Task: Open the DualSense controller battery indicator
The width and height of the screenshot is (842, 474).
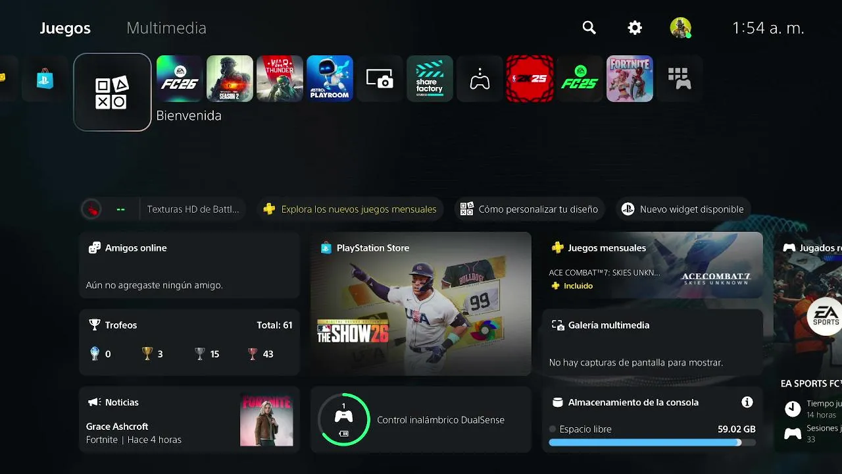Action: click(343, 419)
